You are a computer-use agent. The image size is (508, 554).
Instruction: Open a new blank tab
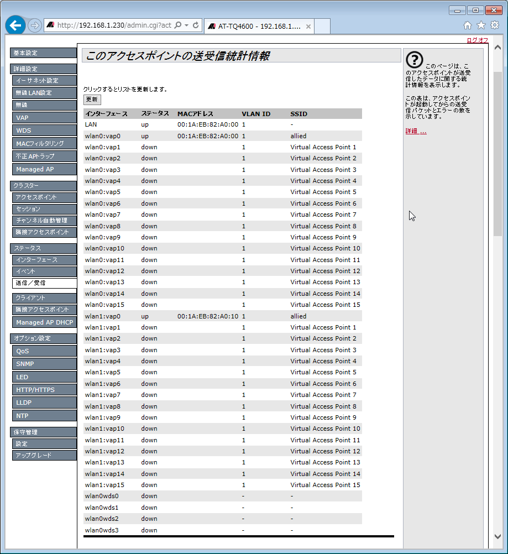coord(322,27)
